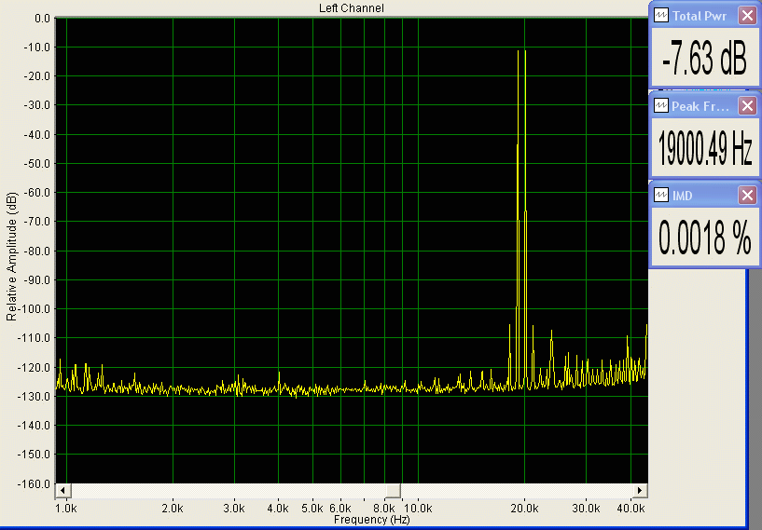
Task: Click the 0.0018 % IMD value
Action: click(705, 238)
